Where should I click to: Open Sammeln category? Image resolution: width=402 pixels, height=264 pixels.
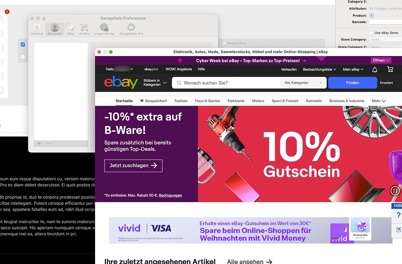click(314, 101)
